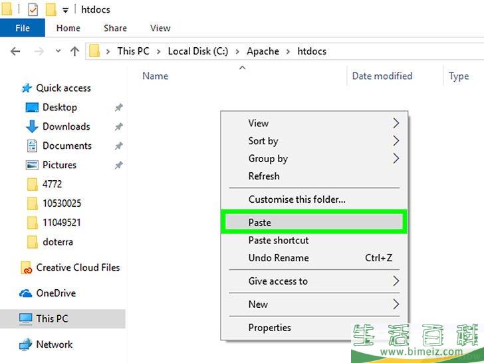Open the Sort by submenu

tap(314, 141)
